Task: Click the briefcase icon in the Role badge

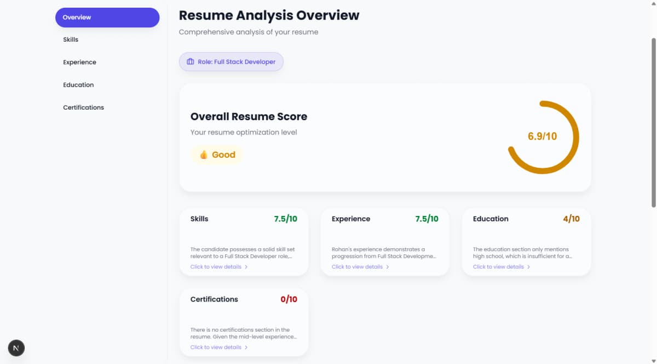Action: click(190, 61)
